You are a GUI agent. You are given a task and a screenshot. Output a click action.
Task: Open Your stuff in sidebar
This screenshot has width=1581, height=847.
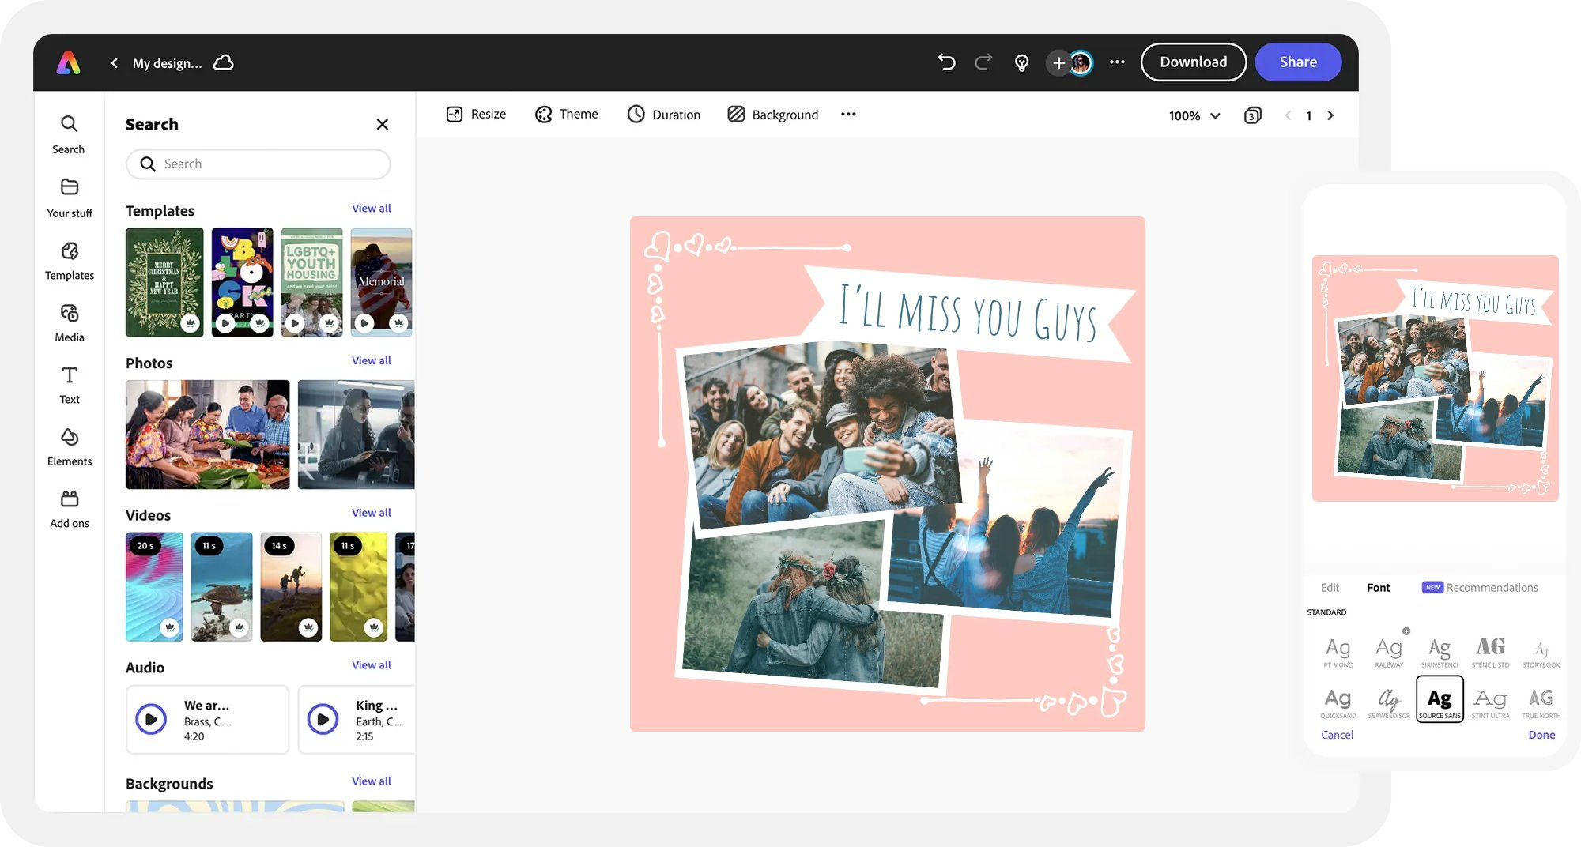coord(69,198)
